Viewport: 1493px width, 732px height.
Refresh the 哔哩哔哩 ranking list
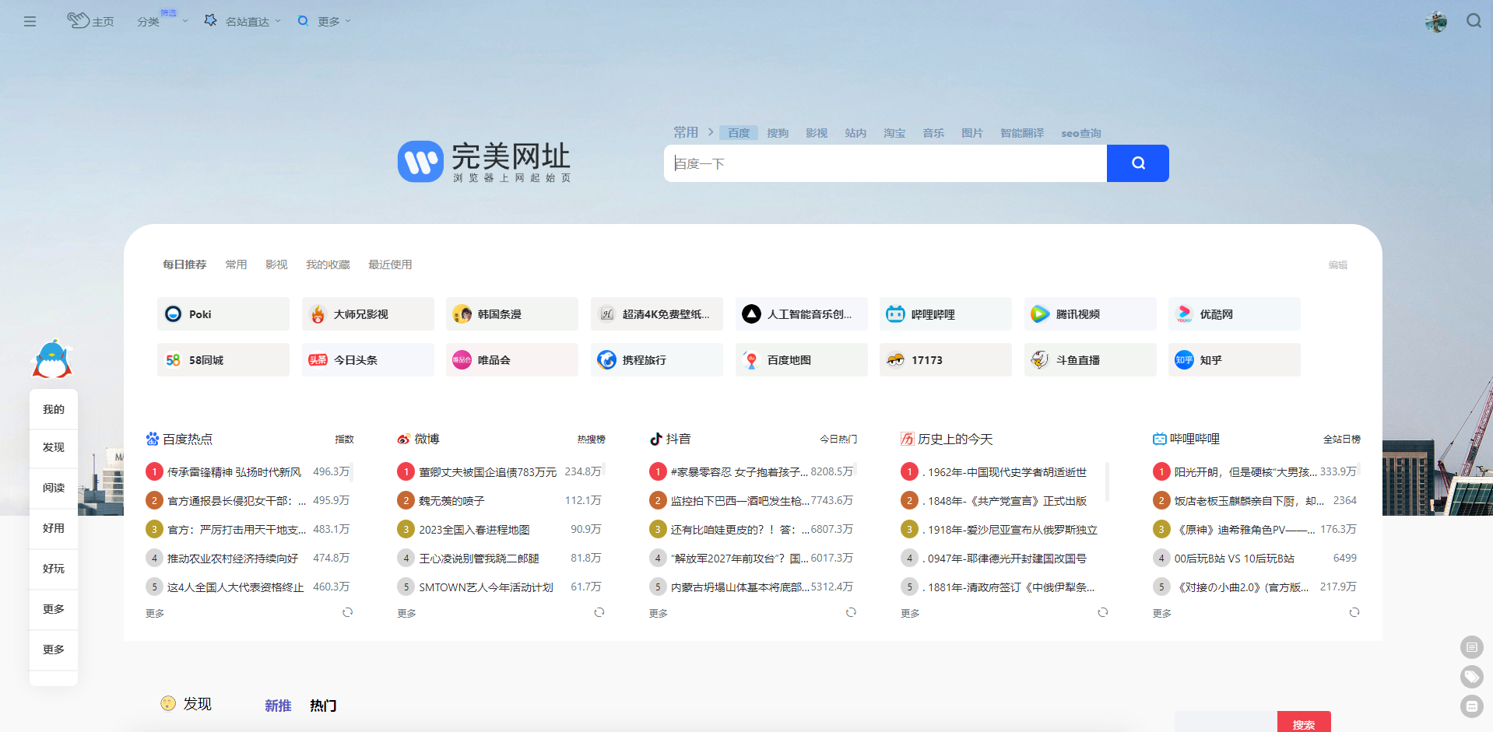tap(1354, 612)
